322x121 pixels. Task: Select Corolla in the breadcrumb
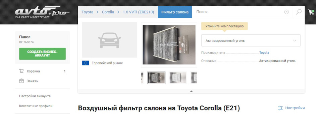pos(108,12)
